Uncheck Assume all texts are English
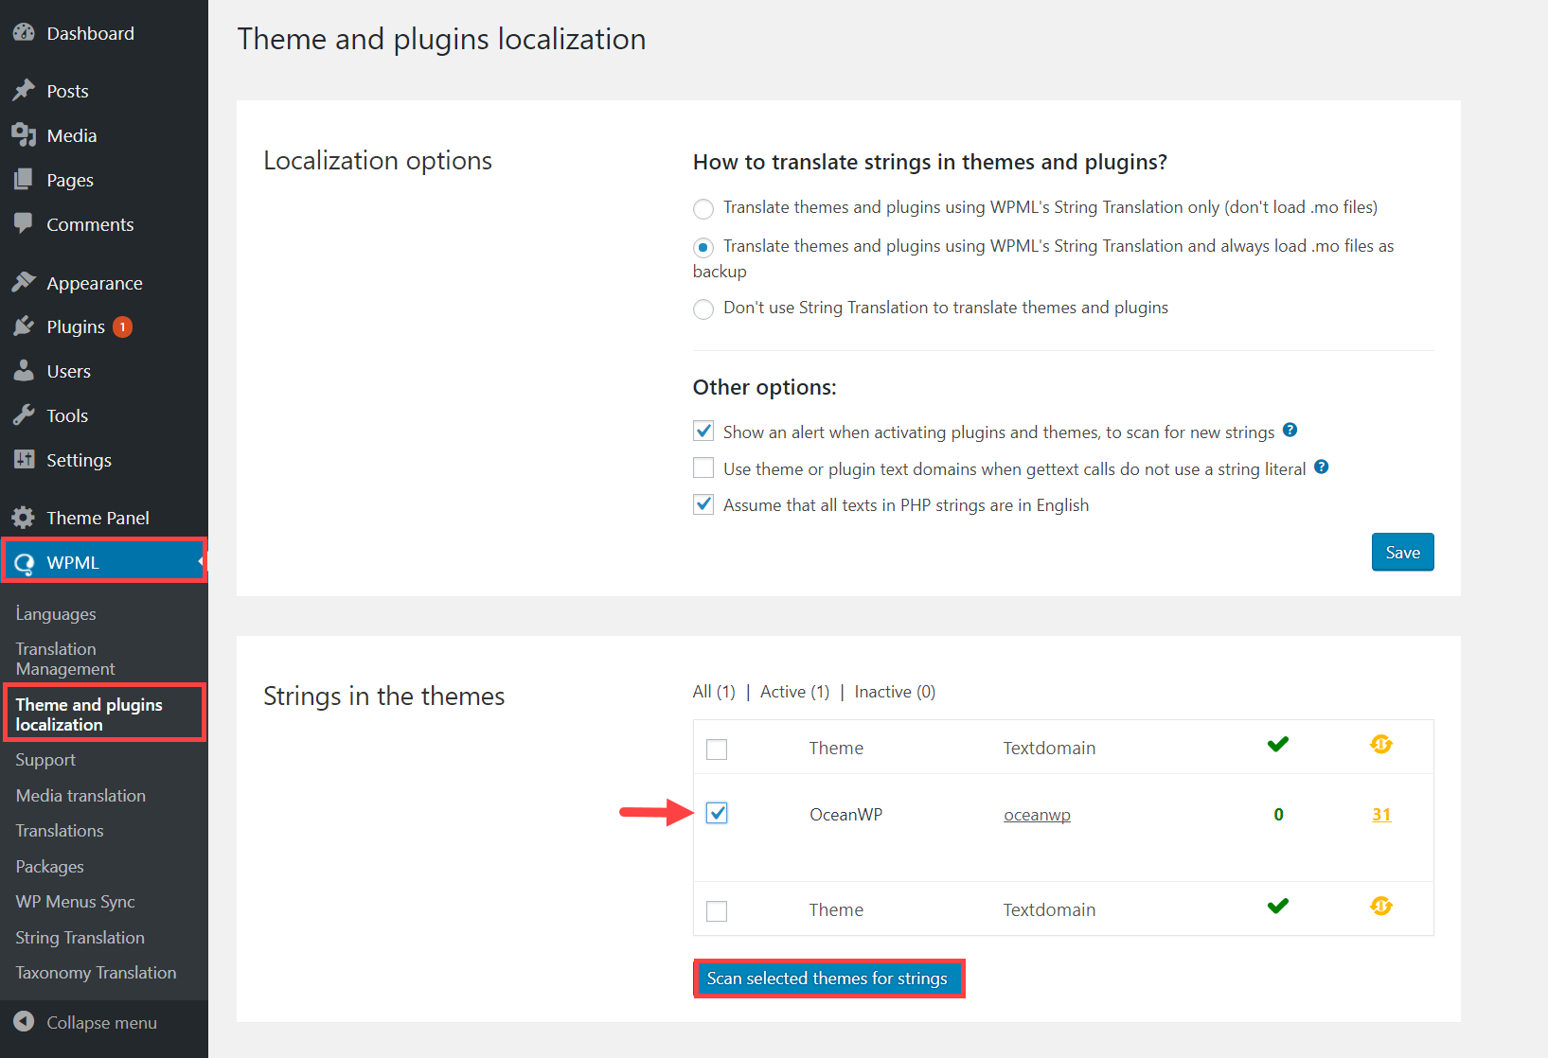The image size is (1548, 1058). (x=703, y=504)
